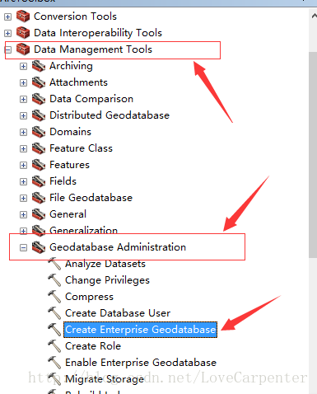This screenshot has width=317, height=394.
Task: Collapse the Data Management Tools toolbox
Action: tap(8, 49)
